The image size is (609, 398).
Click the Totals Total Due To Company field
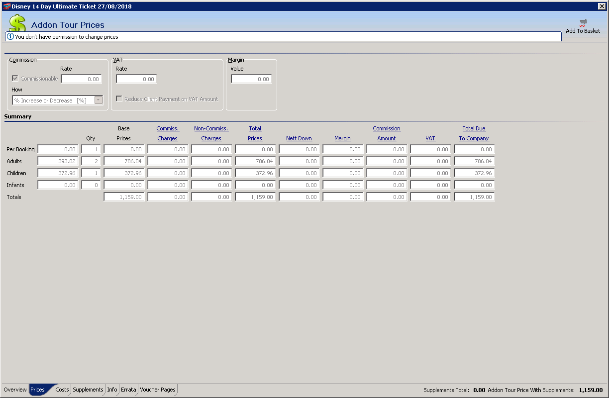[474, 197]
